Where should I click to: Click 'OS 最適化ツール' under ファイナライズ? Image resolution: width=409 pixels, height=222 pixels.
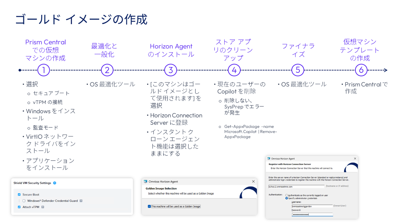point(304,85)
